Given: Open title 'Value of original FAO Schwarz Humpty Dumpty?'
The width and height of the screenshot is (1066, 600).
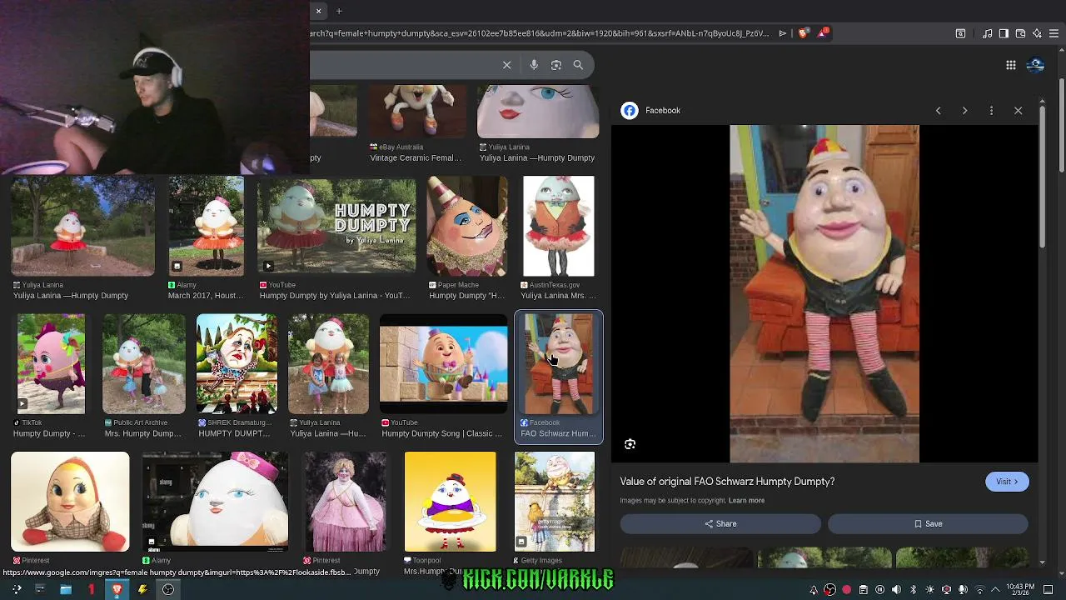Looking at the screenshot, I should click(727, 482).
